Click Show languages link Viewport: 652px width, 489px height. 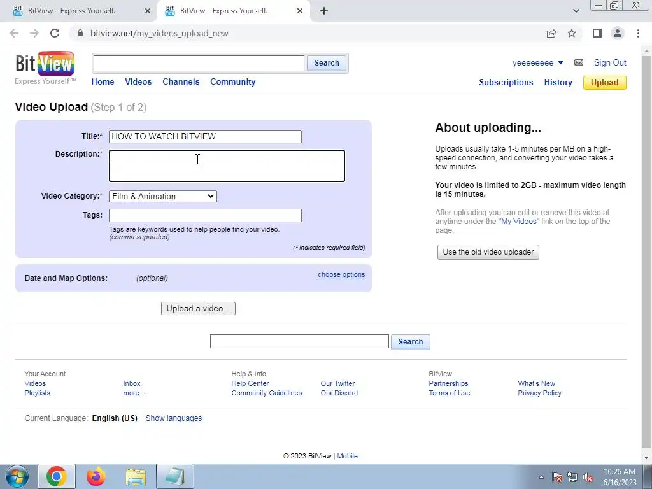[173, 418]
